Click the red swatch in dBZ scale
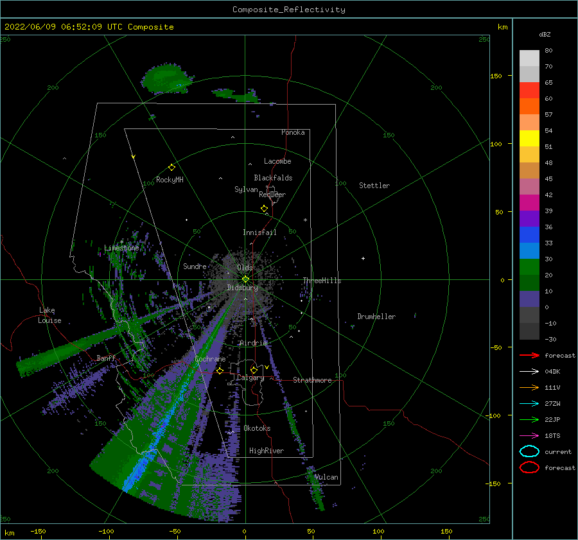Screen dimensions: 578x540 coord(529,91)
